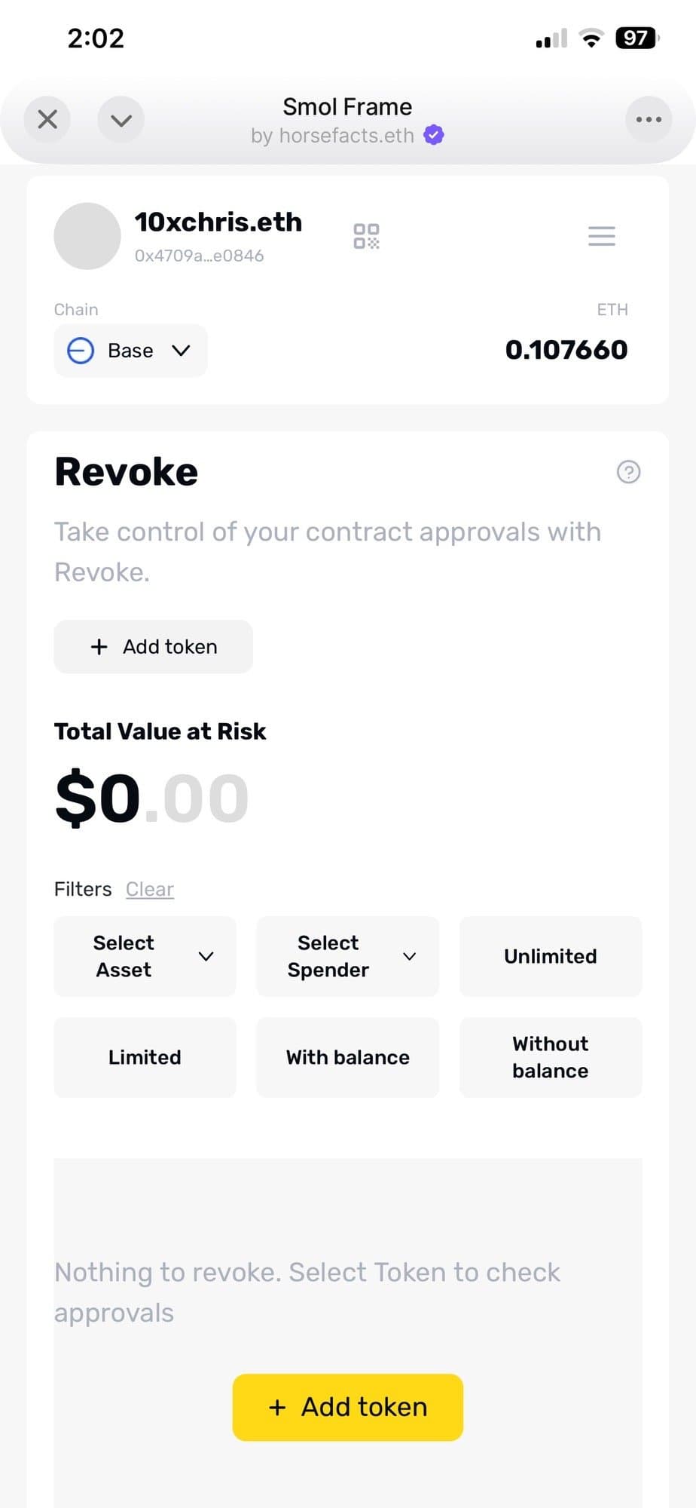Toggle the Limited filter
This screenshot has height=1508, width=696.
coord(145,1057)
